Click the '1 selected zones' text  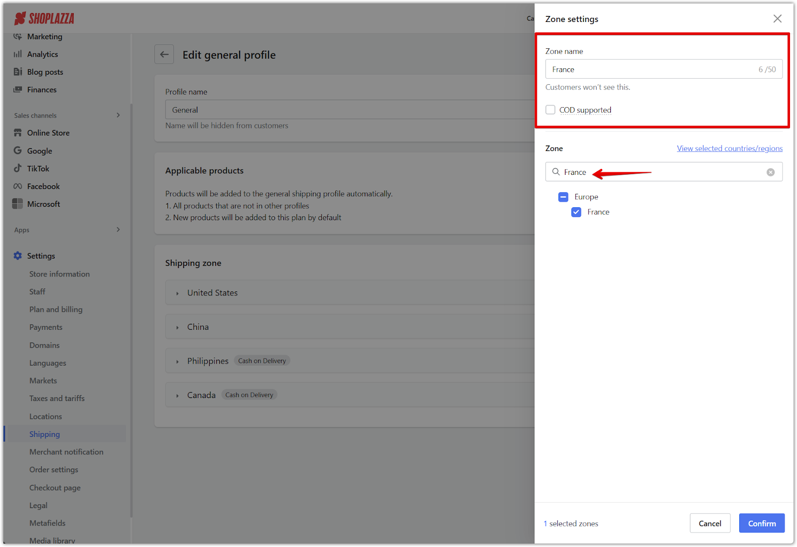coord(571,524)
